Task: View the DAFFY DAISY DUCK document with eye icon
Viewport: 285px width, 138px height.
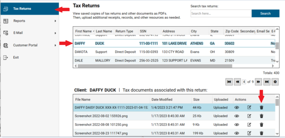Action: click(237, 107)
